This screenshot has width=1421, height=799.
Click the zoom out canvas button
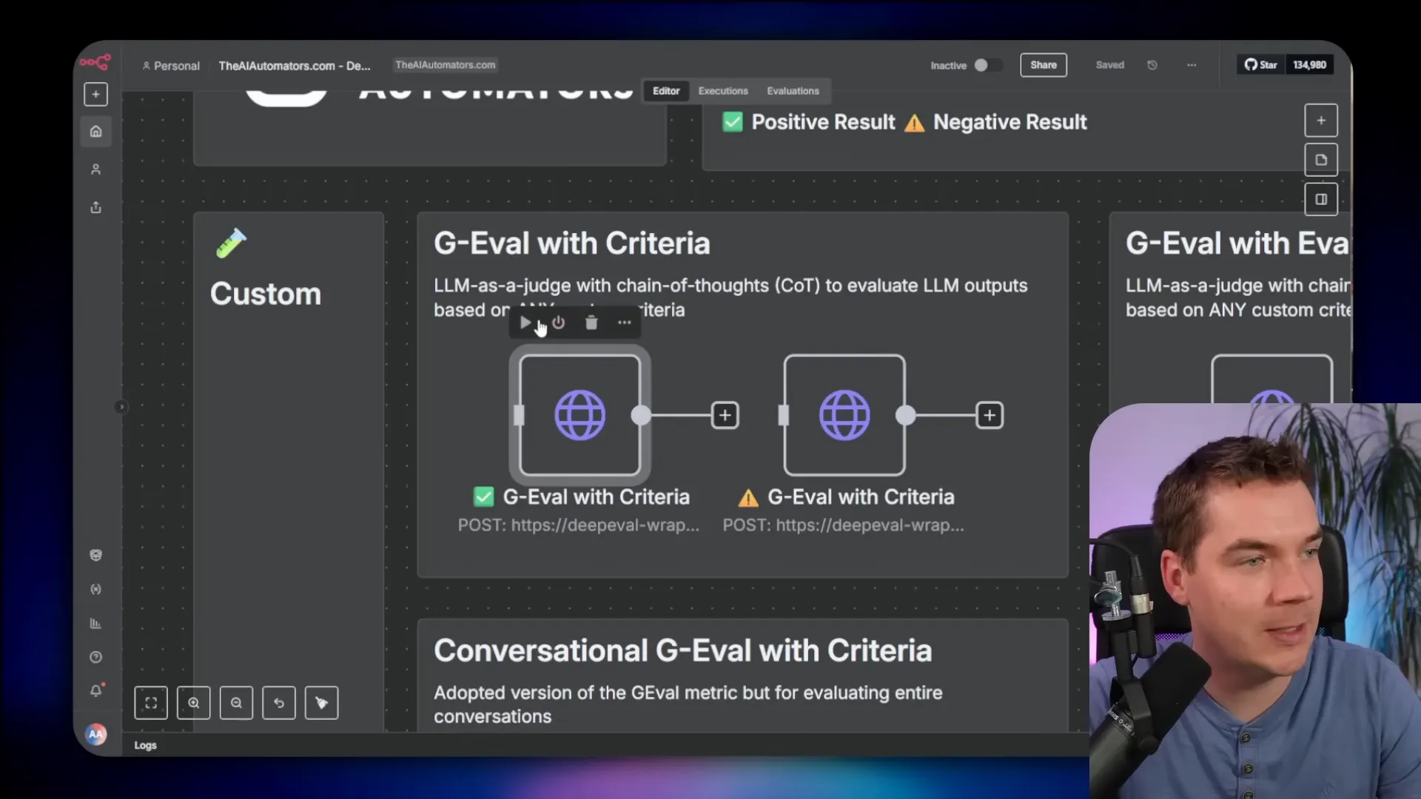coord(236,703)
